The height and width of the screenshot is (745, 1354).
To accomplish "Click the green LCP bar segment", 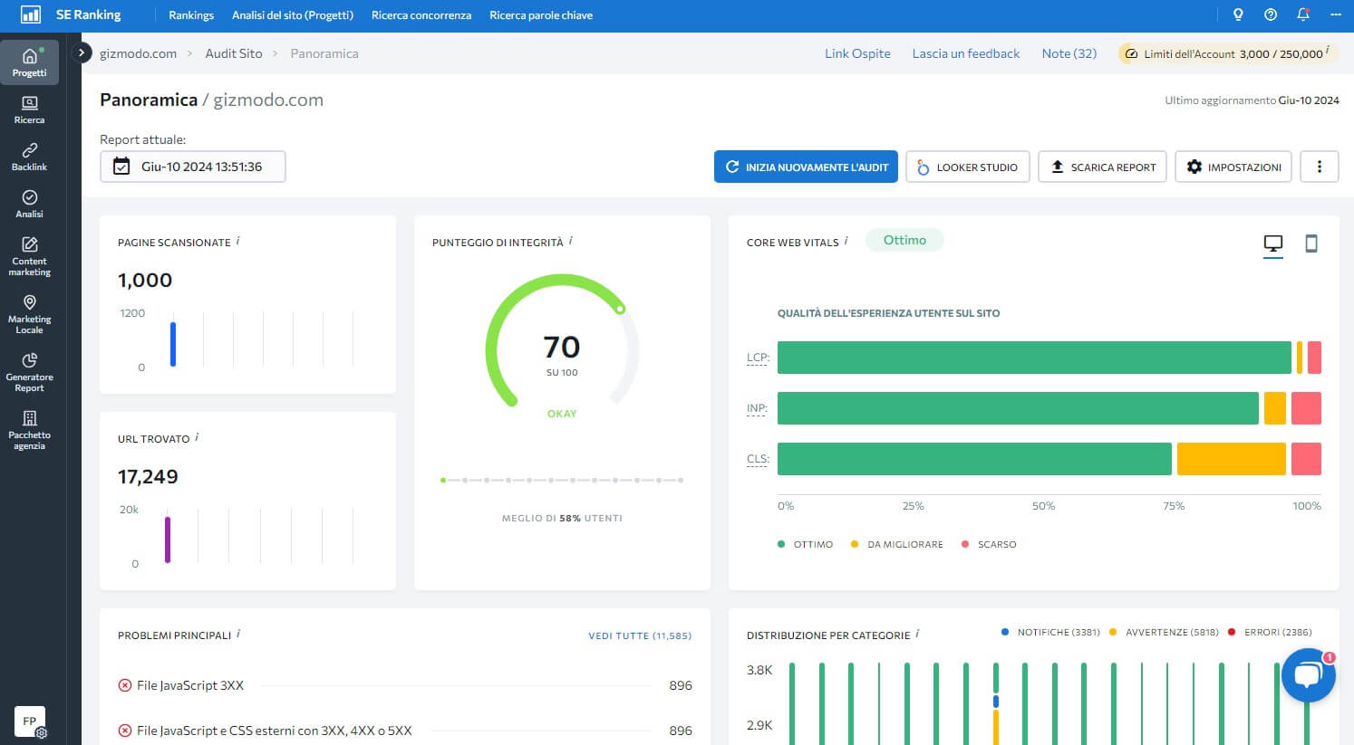I will point(1034,358).
